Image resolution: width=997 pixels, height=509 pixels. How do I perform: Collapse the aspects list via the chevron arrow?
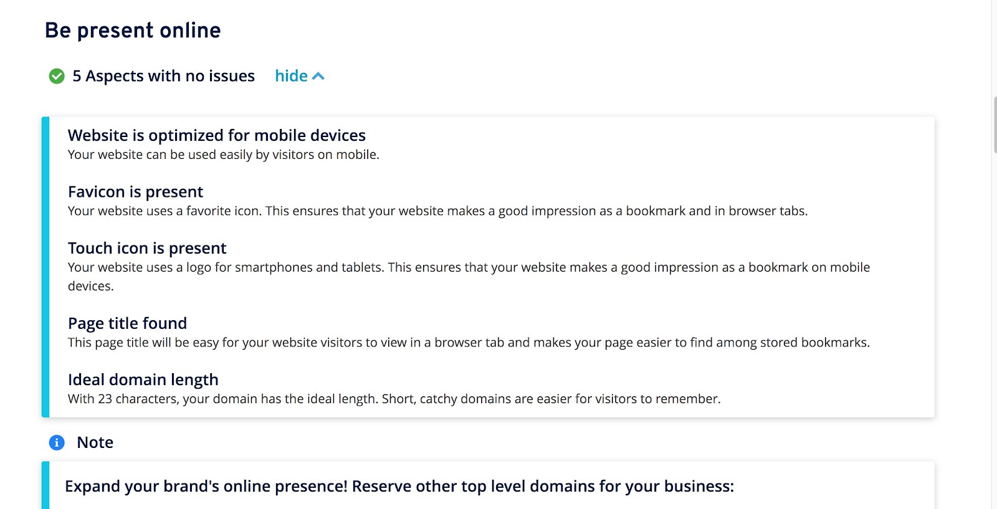(x=319, y=75)
